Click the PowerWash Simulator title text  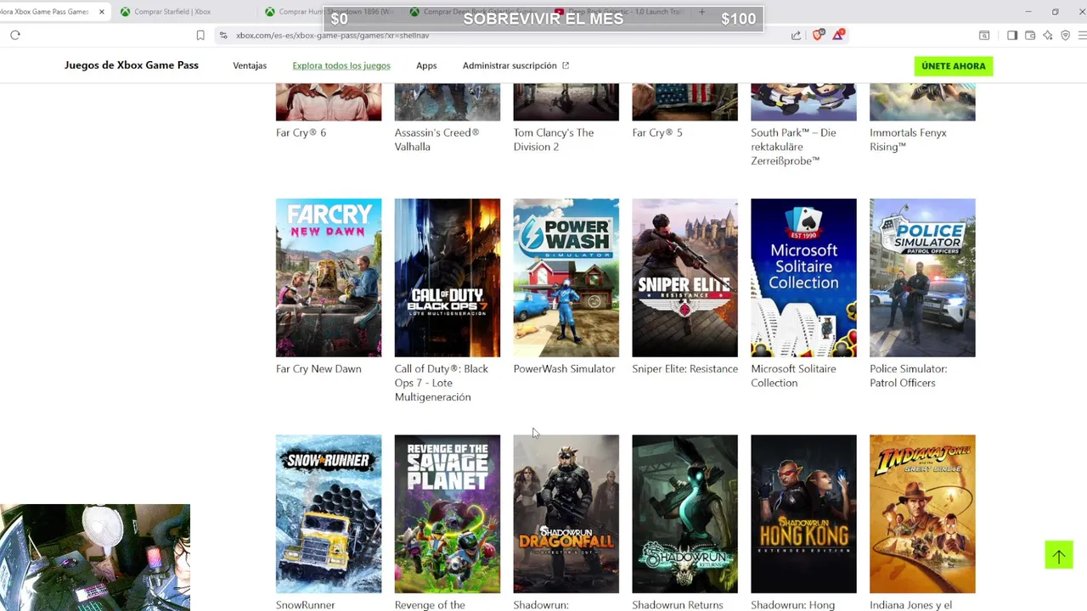564,368
